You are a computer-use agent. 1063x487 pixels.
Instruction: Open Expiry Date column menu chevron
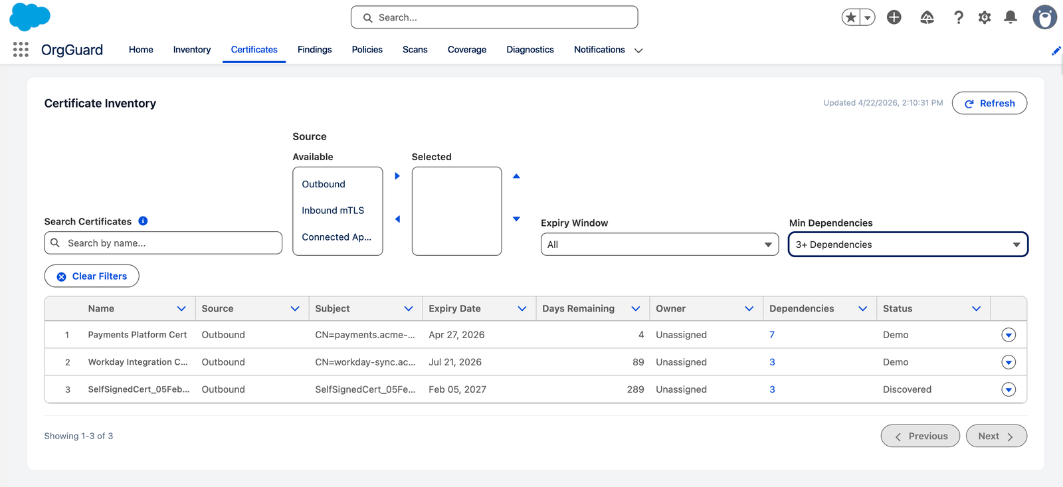pos(522,309)
